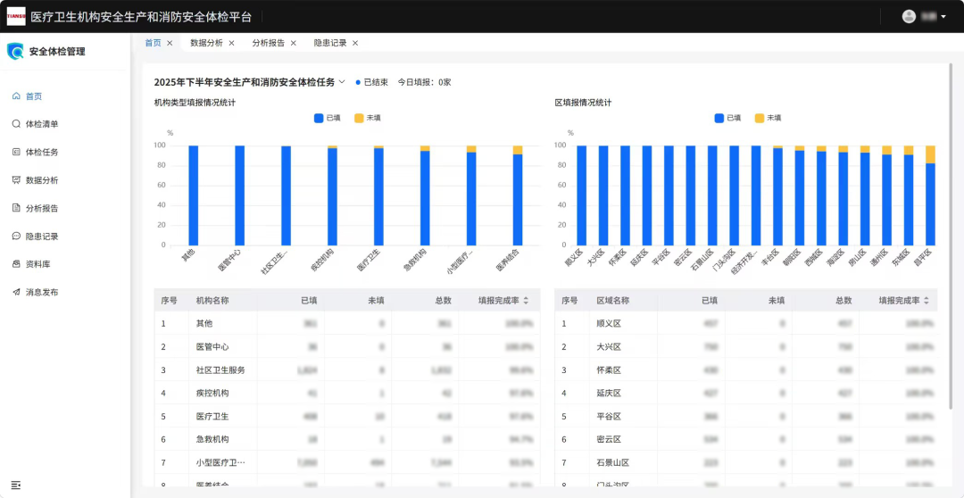Click the 区填报情况统计 chart title

point(583,103)
